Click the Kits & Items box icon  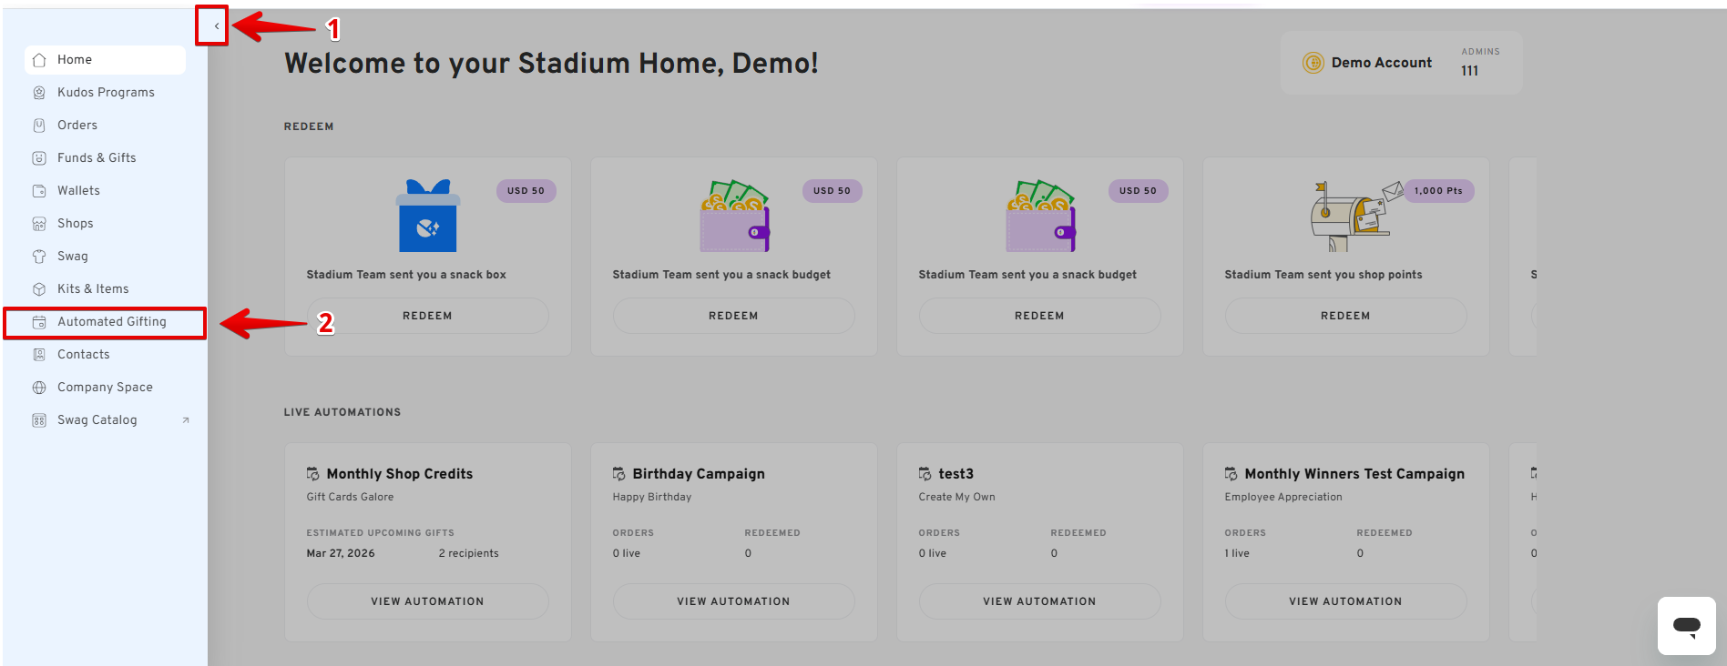pos(39,289)
